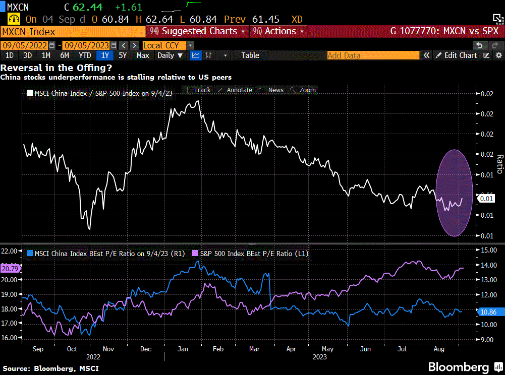Open chart settings gear icon
The image size is (505, 375).
click(x=498, y=55)
